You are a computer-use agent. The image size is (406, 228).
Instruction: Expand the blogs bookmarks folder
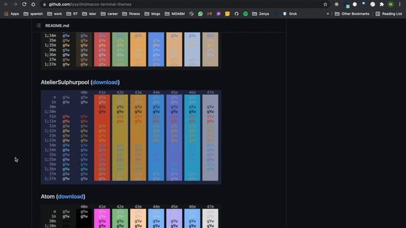point(152,14)
